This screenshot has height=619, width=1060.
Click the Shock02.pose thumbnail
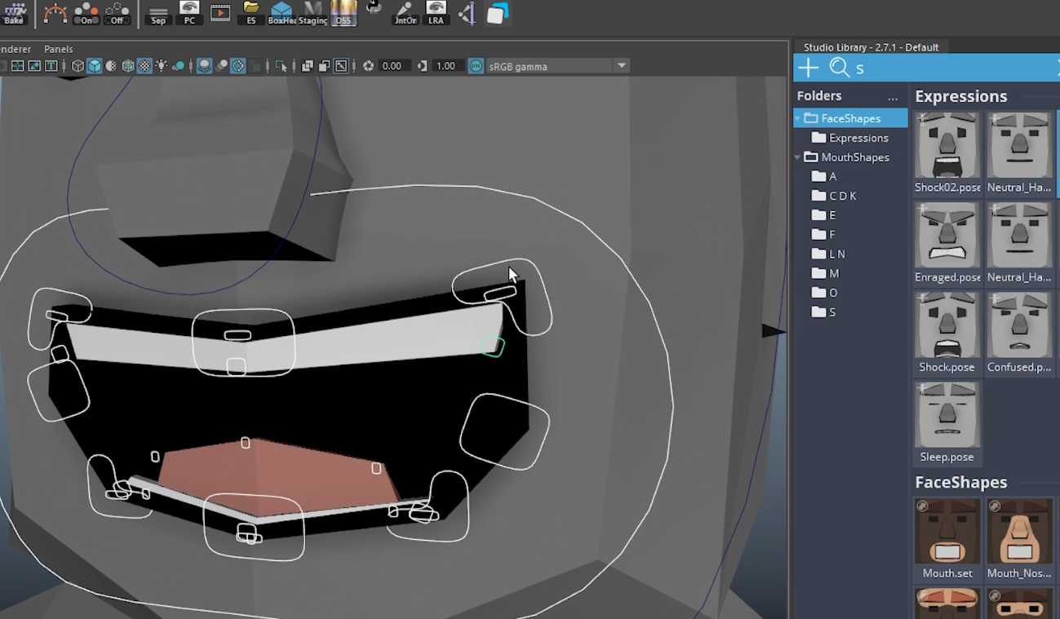(947, 145)
